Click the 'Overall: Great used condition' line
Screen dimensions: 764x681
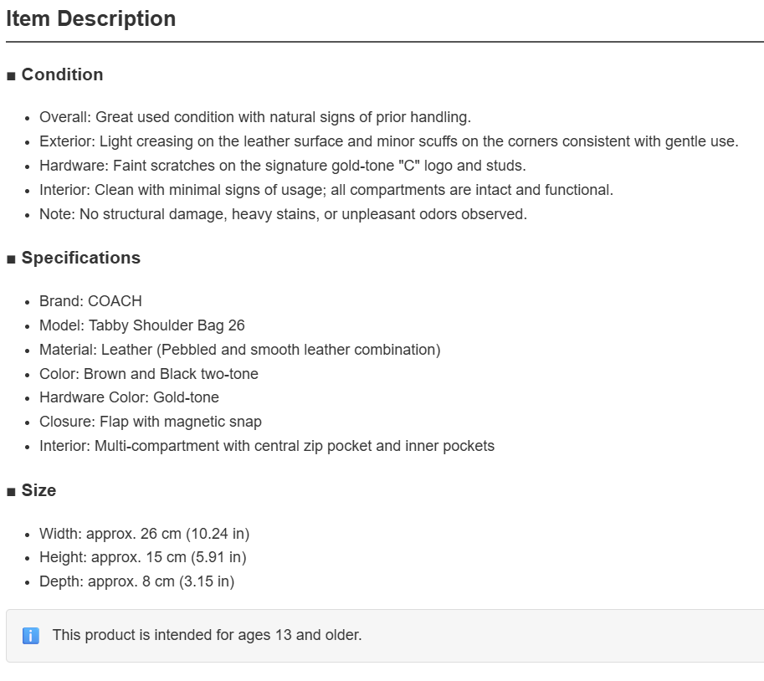click(x=255, y=117)
